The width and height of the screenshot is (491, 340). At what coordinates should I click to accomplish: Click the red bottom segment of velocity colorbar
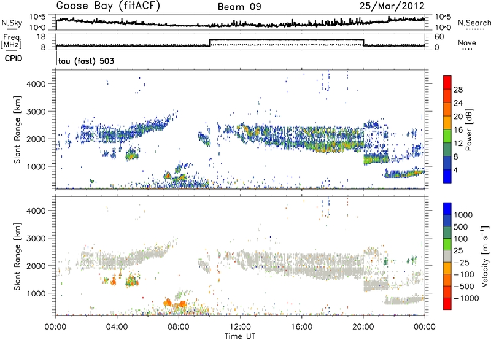[x=447, y=304]
